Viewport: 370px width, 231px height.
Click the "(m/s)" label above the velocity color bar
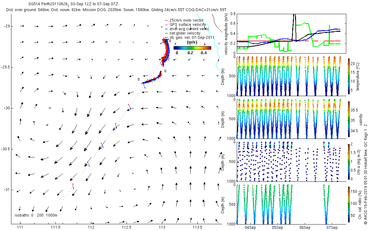point(192,43)
